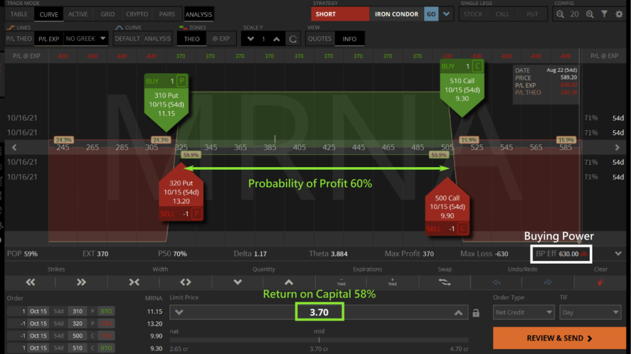The image size is (631, 354).
Task: Clear the order with red eraser icon
Action: point(600,282)
